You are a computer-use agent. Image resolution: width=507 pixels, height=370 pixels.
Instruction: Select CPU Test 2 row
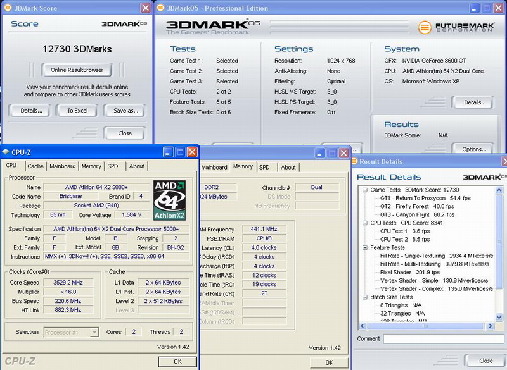coord(405,239)
